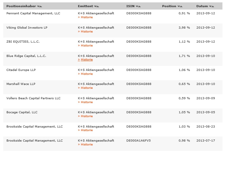Click position value 1,03 %
The height and width of the screenshot is (183, 229).
184,127
